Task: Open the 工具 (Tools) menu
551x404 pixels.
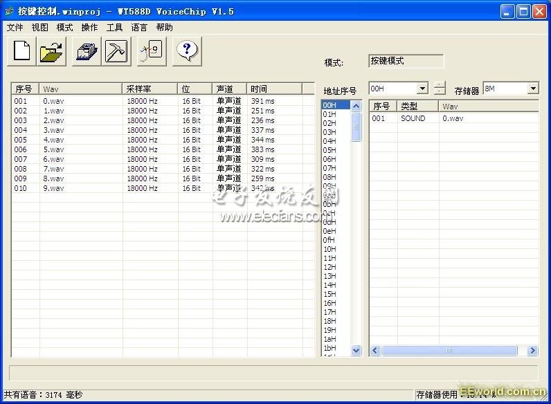Action: coord(114,28)
